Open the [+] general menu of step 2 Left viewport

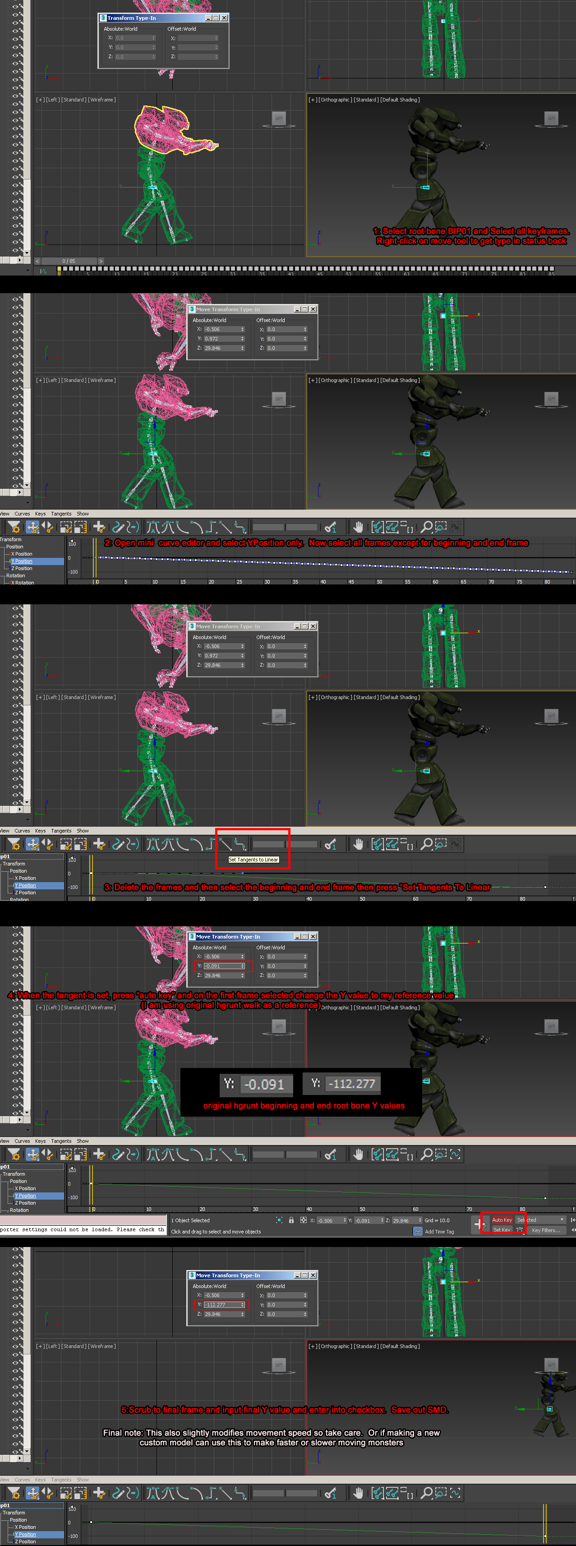[x=40, y=380]
